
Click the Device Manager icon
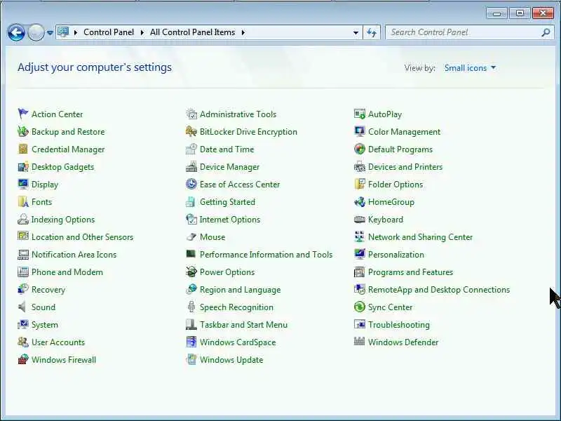coord(191,166)
